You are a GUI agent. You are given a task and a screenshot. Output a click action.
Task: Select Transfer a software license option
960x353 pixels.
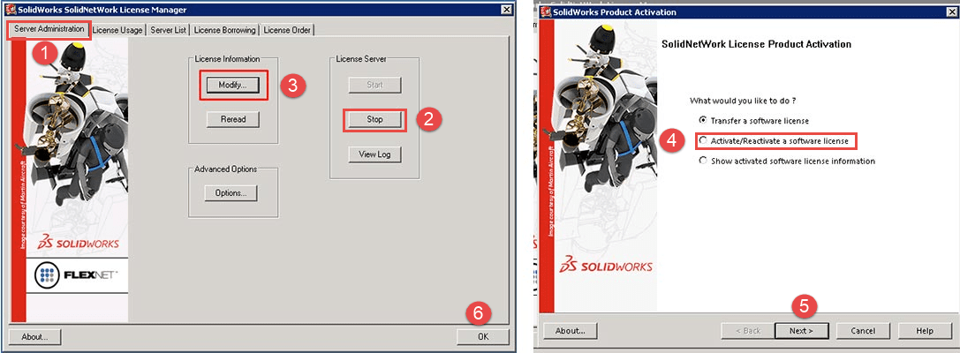click(x=703, y=120)
